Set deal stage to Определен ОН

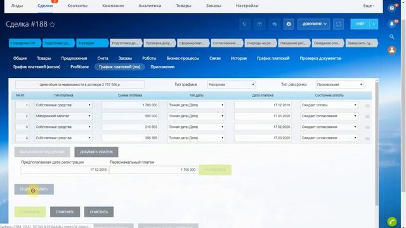coord(25,43)
